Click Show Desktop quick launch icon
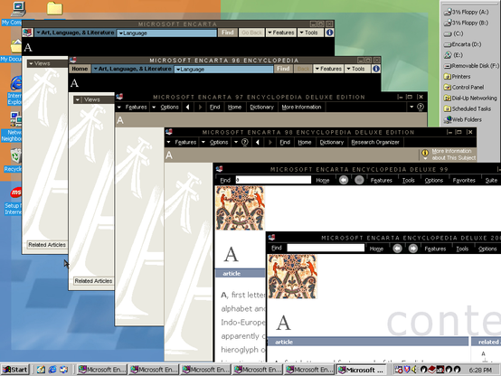Viewport: 501px width, 376px height. tap(41, 370)
